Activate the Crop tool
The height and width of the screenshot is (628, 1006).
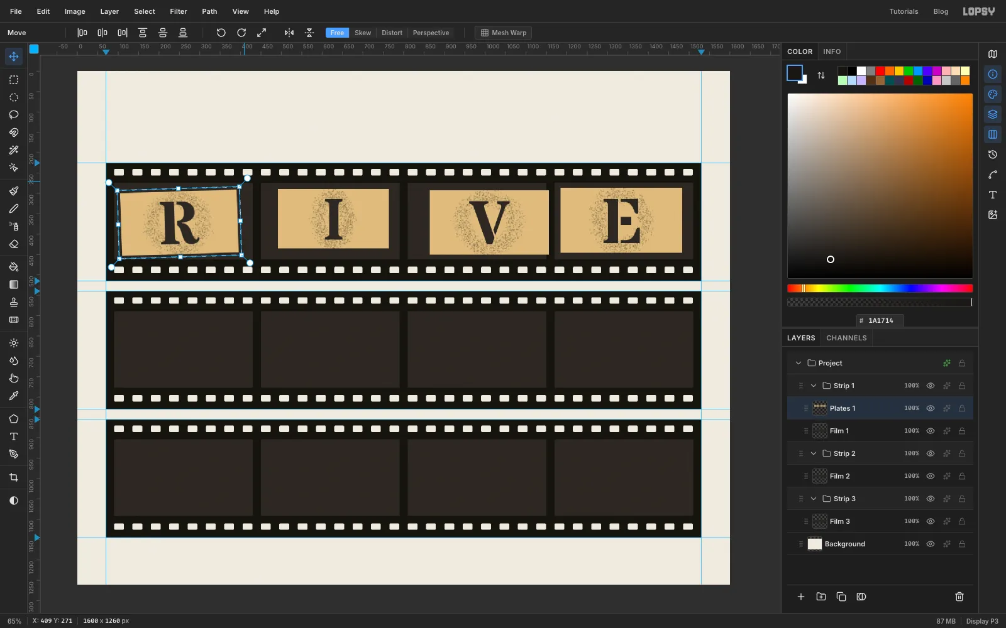[x=14, y=477]
